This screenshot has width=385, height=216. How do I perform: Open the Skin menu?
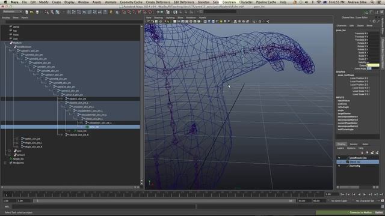tap(216, 2)
